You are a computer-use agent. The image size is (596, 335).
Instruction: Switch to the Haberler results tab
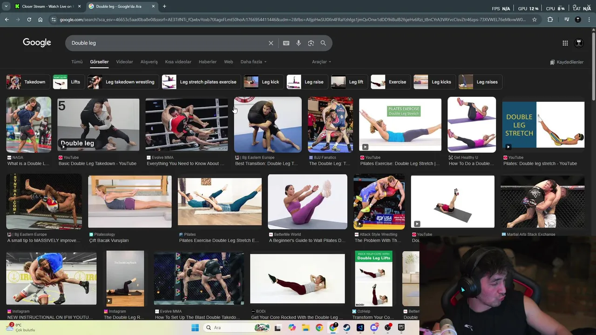(x=208, y=62)
